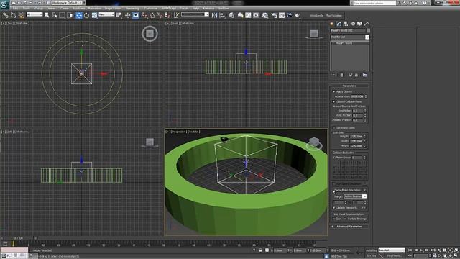Open the Views menu
Image resolution: width=460 pixels, height=259 pixels.
tap(52, 9)
